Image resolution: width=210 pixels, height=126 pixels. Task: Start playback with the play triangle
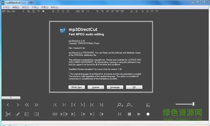tap(139, 114)
